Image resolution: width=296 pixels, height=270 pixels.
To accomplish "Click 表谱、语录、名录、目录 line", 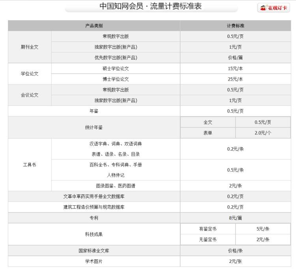I will pos(116,154).
